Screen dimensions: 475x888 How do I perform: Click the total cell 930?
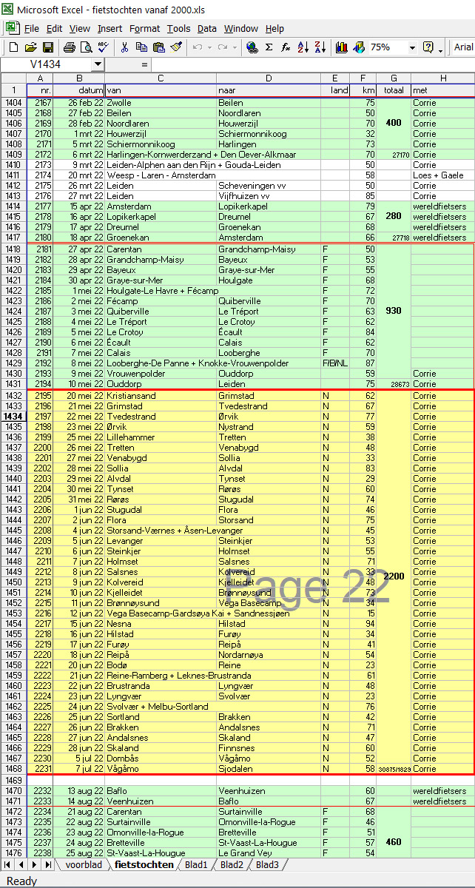coord(394,311)
